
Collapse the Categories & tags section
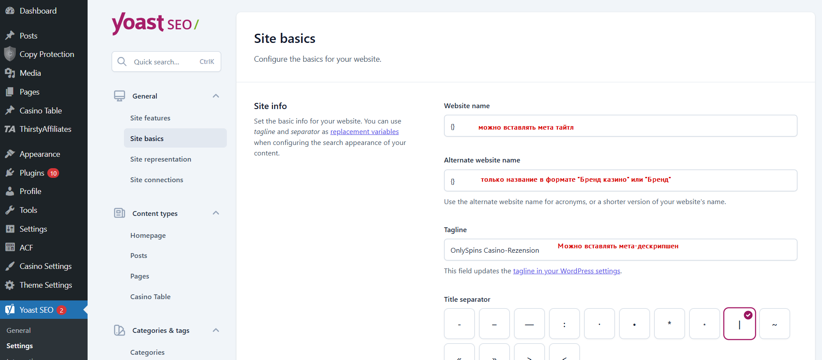216,330
